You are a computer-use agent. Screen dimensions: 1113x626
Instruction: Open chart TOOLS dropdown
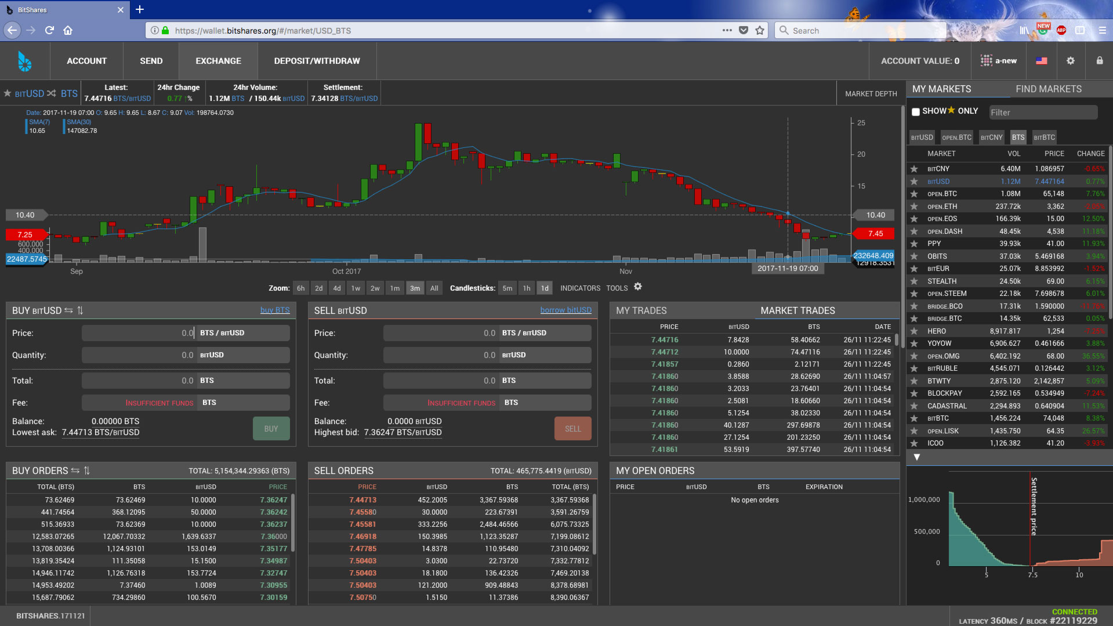[x=617, y=288]
